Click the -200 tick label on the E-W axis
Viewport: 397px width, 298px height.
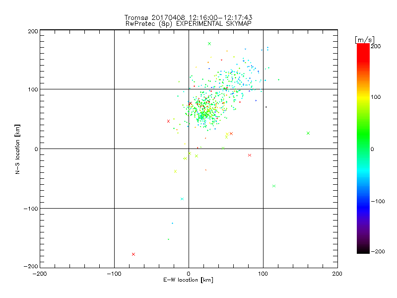click(40, 274)
